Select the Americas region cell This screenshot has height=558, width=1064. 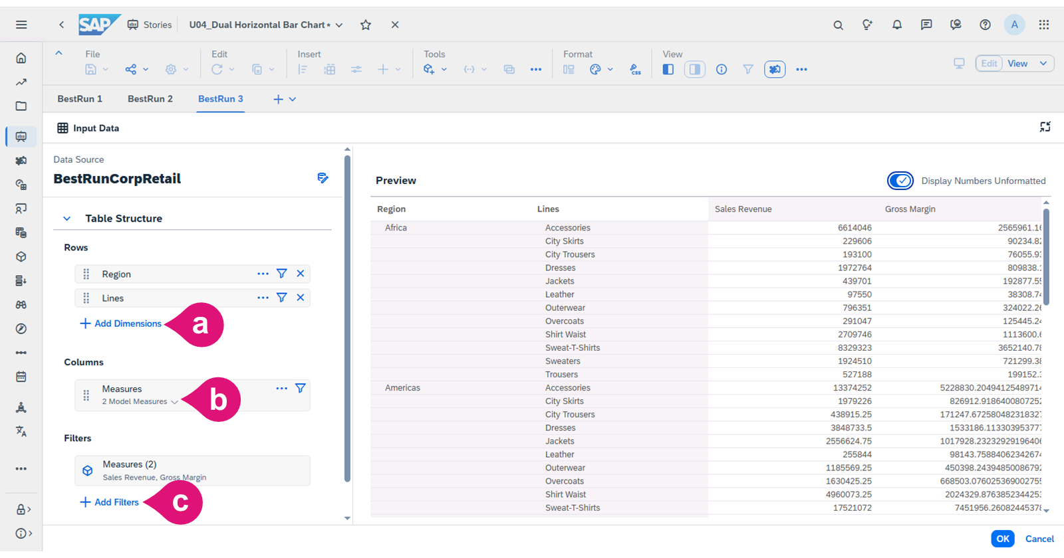pyautogui.click(x=402, y=388)
